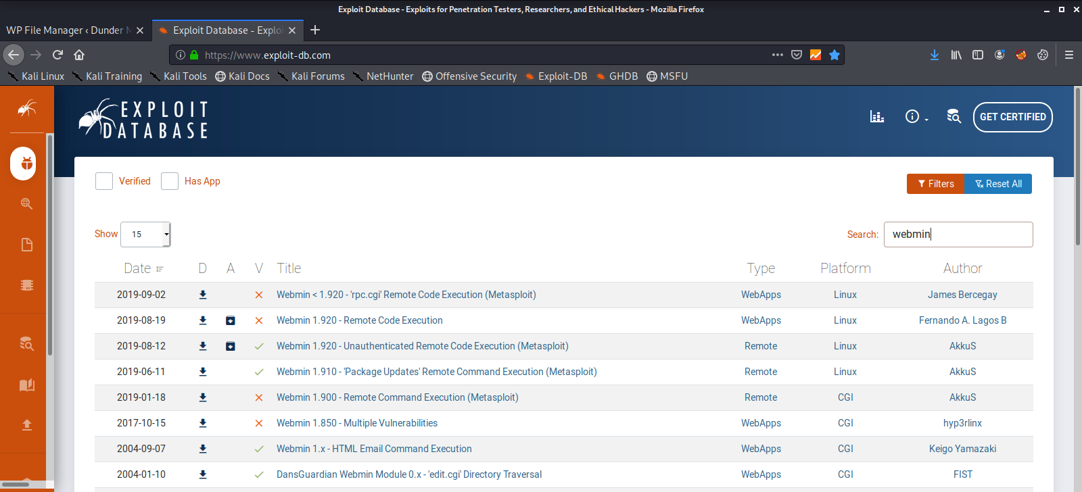The image size is (1082, 492).
Task: Go back with the Firefox back arrow
Action: click(14, 55)
